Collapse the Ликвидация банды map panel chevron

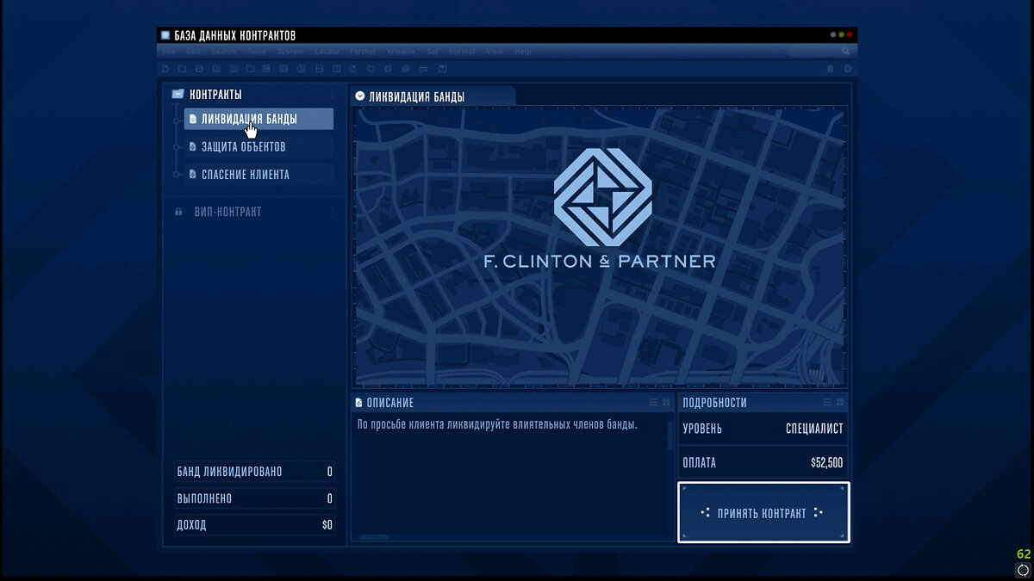pyautogui.click(x=359, y=96)
